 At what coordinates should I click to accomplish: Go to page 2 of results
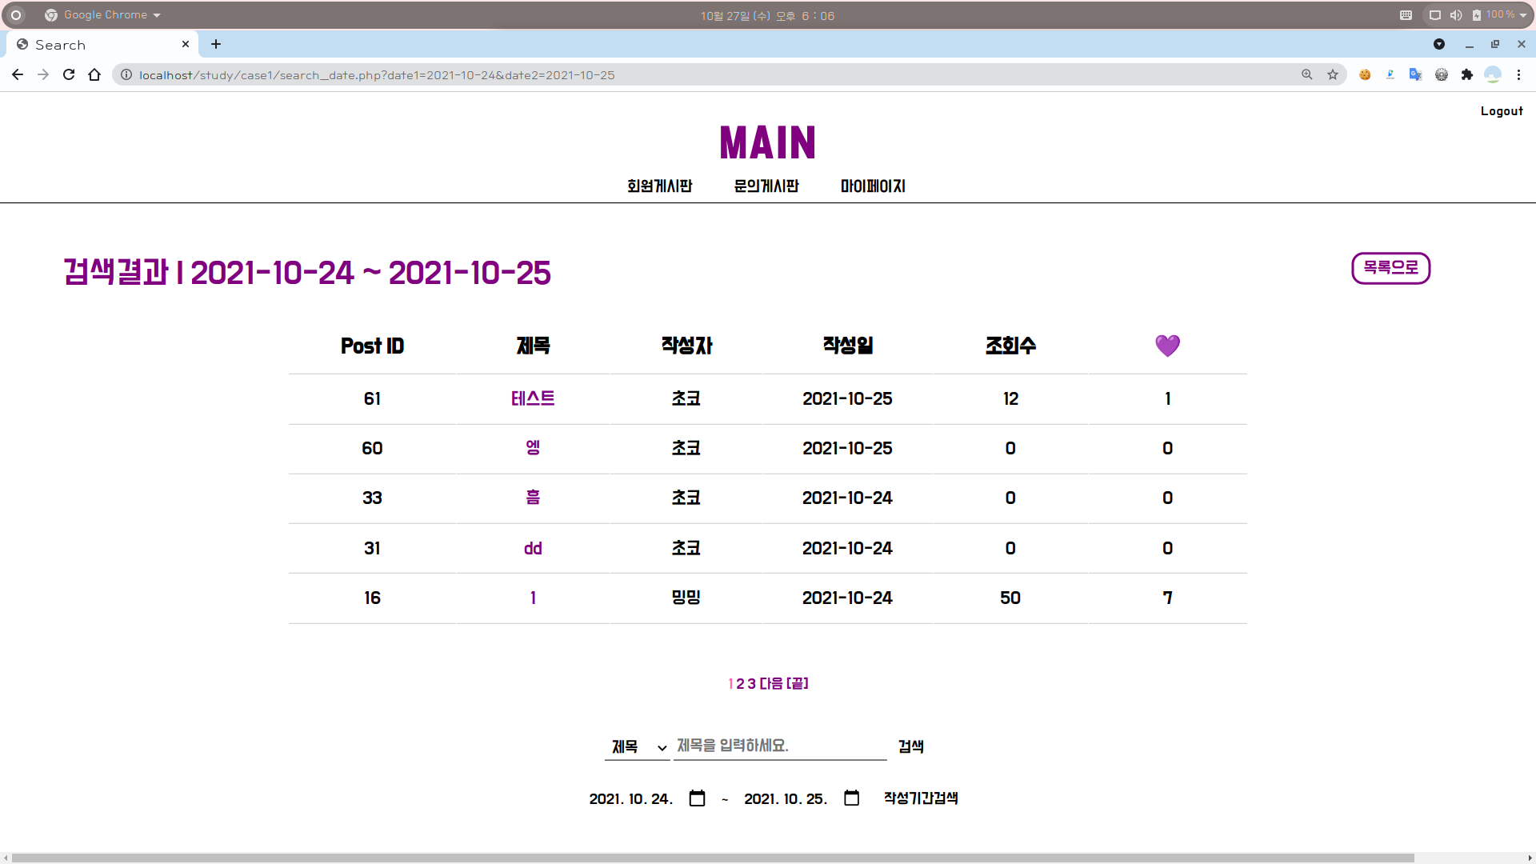click(741, 683)
